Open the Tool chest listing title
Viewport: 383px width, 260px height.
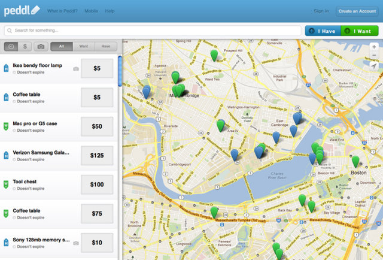coord(25,182)
